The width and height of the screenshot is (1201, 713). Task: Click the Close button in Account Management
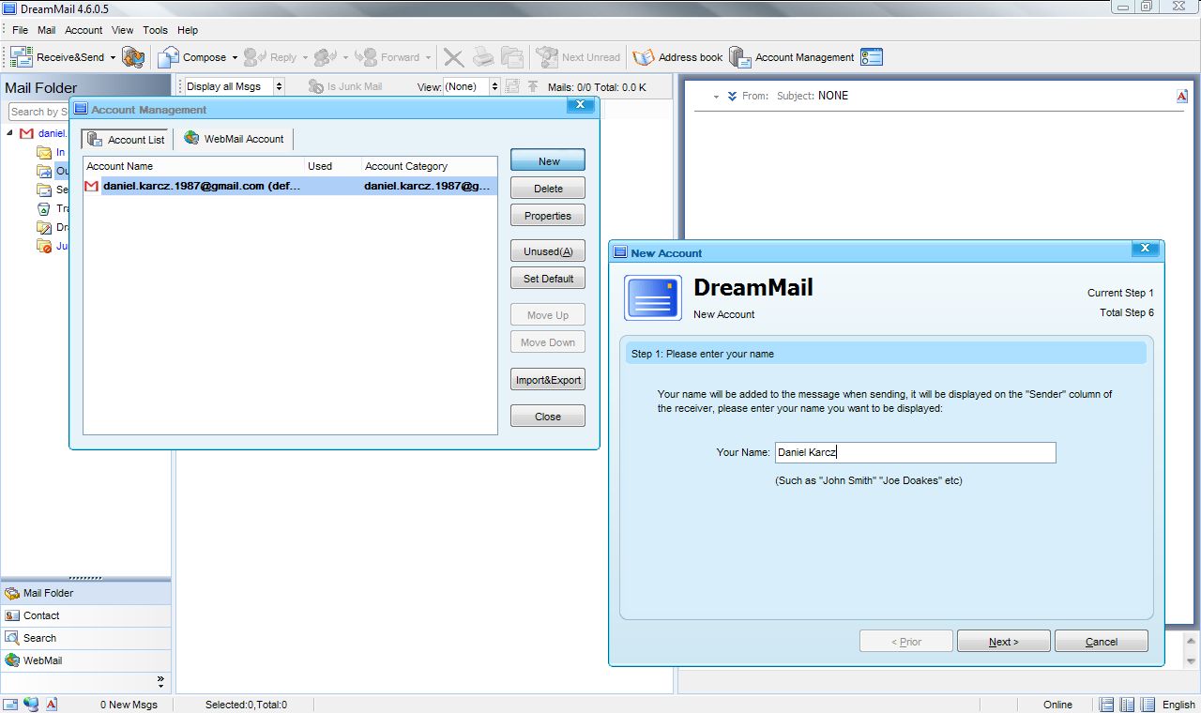tap(548, 416)
